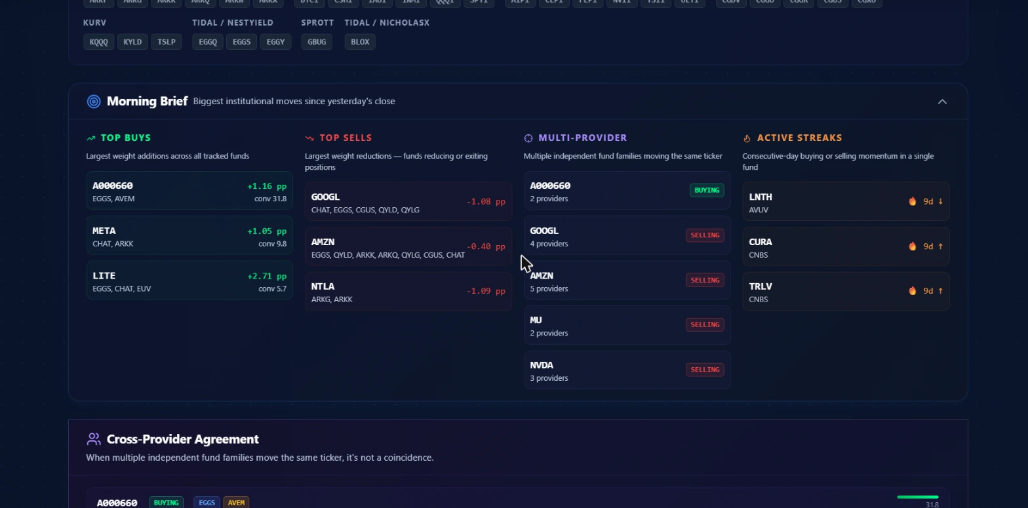
Task: Select the BLOX ticker chip
Action: (x=360, y=42)
